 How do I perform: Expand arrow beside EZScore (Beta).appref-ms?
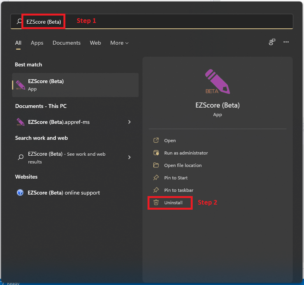[x=129, y=122]
